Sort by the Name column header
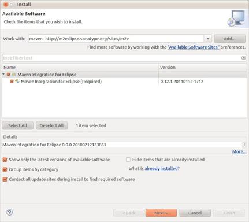 (80, 68)
